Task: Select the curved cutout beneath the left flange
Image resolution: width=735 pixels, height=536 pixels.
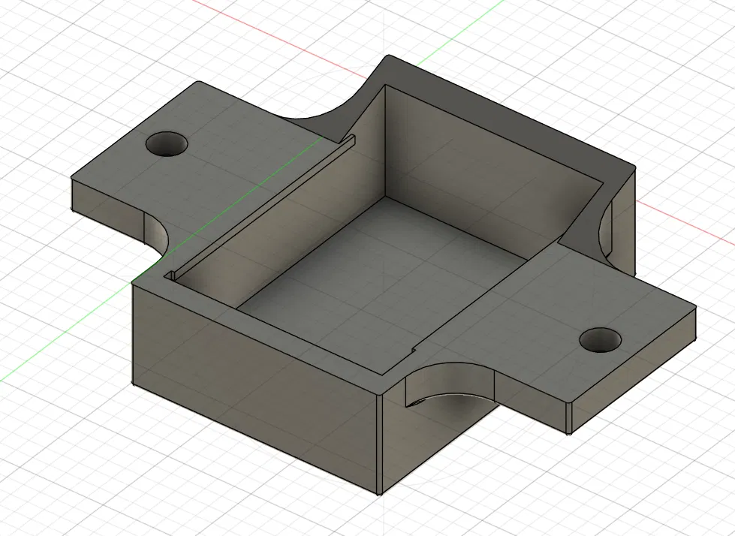Action: coord(155,233)
